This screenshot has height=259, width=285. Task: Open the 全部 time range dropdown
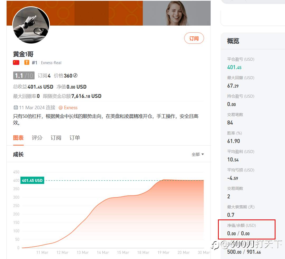point(198,154)
